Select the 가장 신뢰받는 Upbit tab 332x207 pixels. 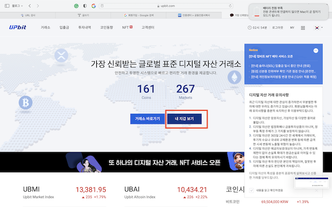click(x=239, y=15)
